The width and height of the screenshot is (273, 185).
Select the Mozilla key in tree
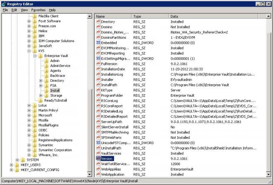pyautogui.click(x=43, y=120)
